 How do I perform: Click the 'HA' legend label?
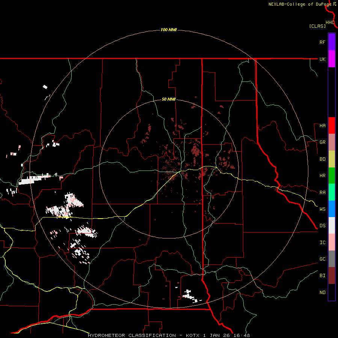click(322, 126)
